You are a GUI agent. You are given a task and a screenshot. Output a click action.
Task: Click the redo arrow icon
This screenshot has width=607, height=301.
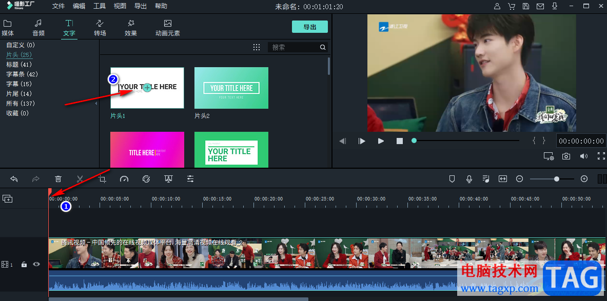[x=35, y=179]
